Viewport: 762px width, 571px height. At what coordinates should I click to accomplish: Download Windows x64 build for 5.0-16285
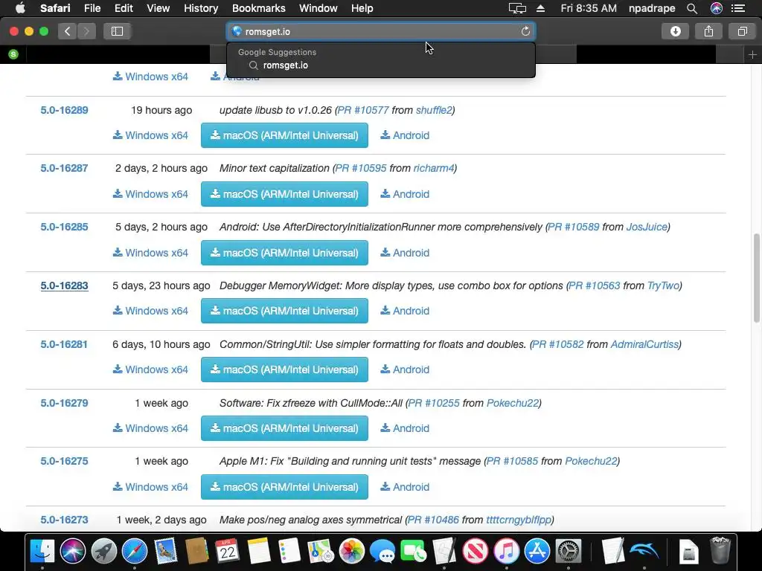[x=150, y=253]
